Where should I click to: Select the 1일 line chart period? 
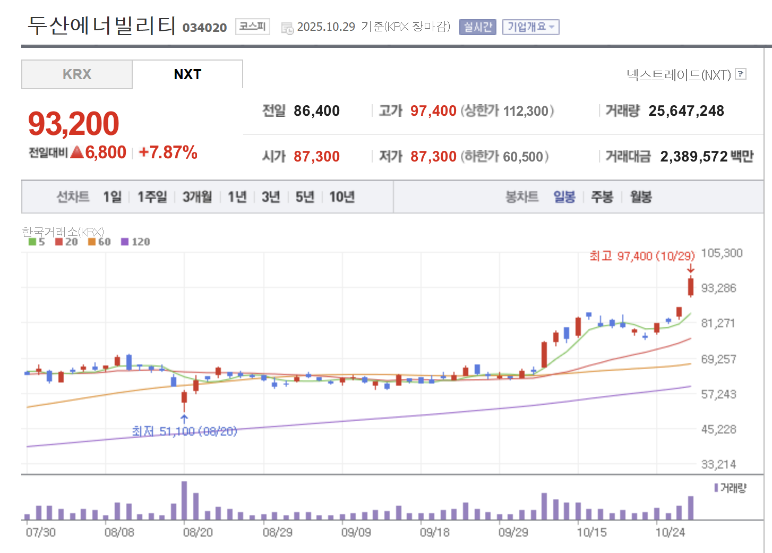click(x=113, y=197)
